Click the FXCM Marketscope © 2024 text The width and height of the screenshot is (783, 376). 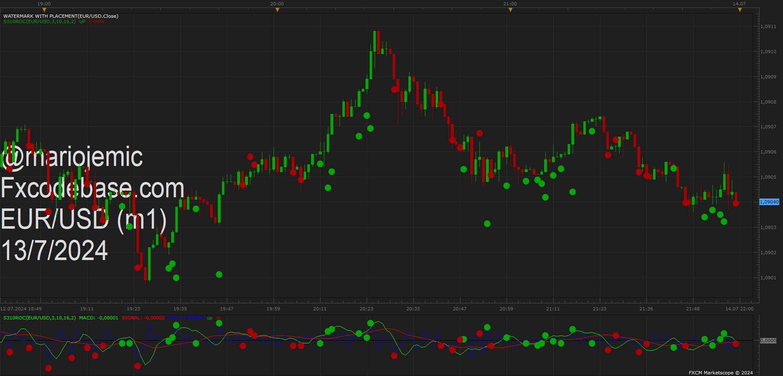721,373
